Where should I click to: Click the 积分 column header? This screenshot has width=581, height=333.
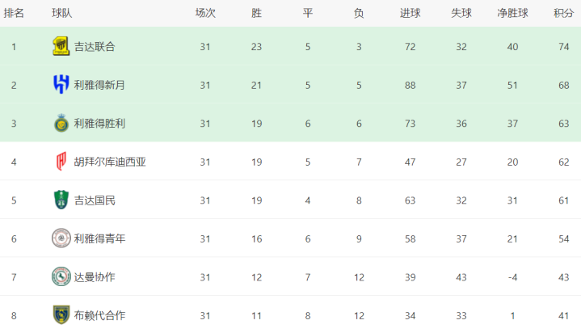pyautogui.click(x=563, y=14)
